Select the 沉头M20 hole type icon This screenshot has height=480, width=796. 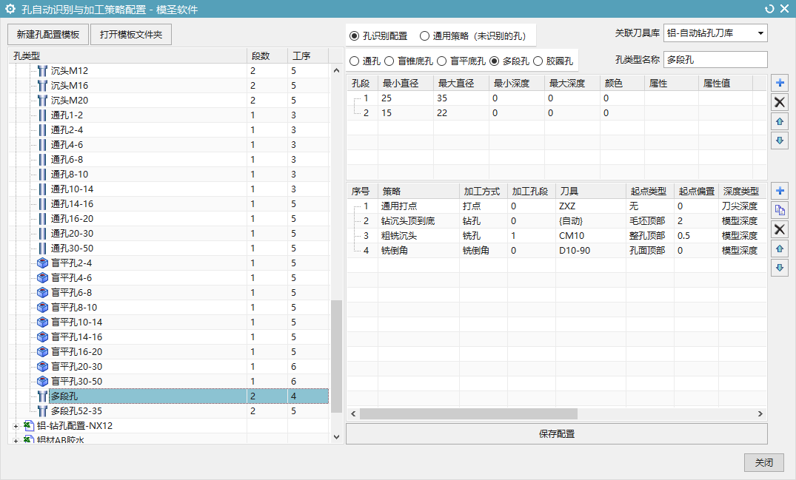point(43,101)
